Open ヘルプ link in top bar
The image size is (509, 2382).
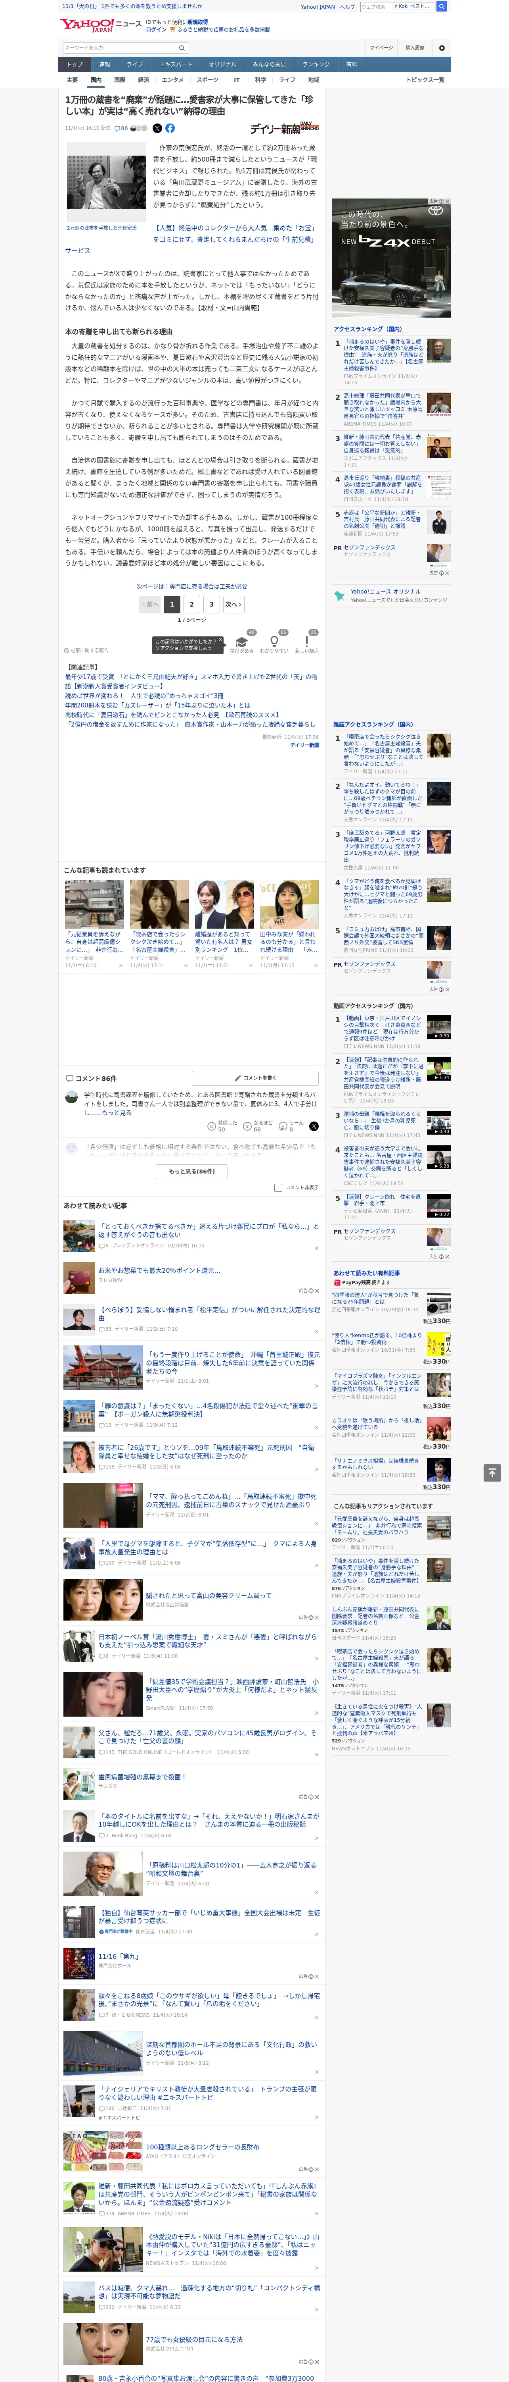346,6
